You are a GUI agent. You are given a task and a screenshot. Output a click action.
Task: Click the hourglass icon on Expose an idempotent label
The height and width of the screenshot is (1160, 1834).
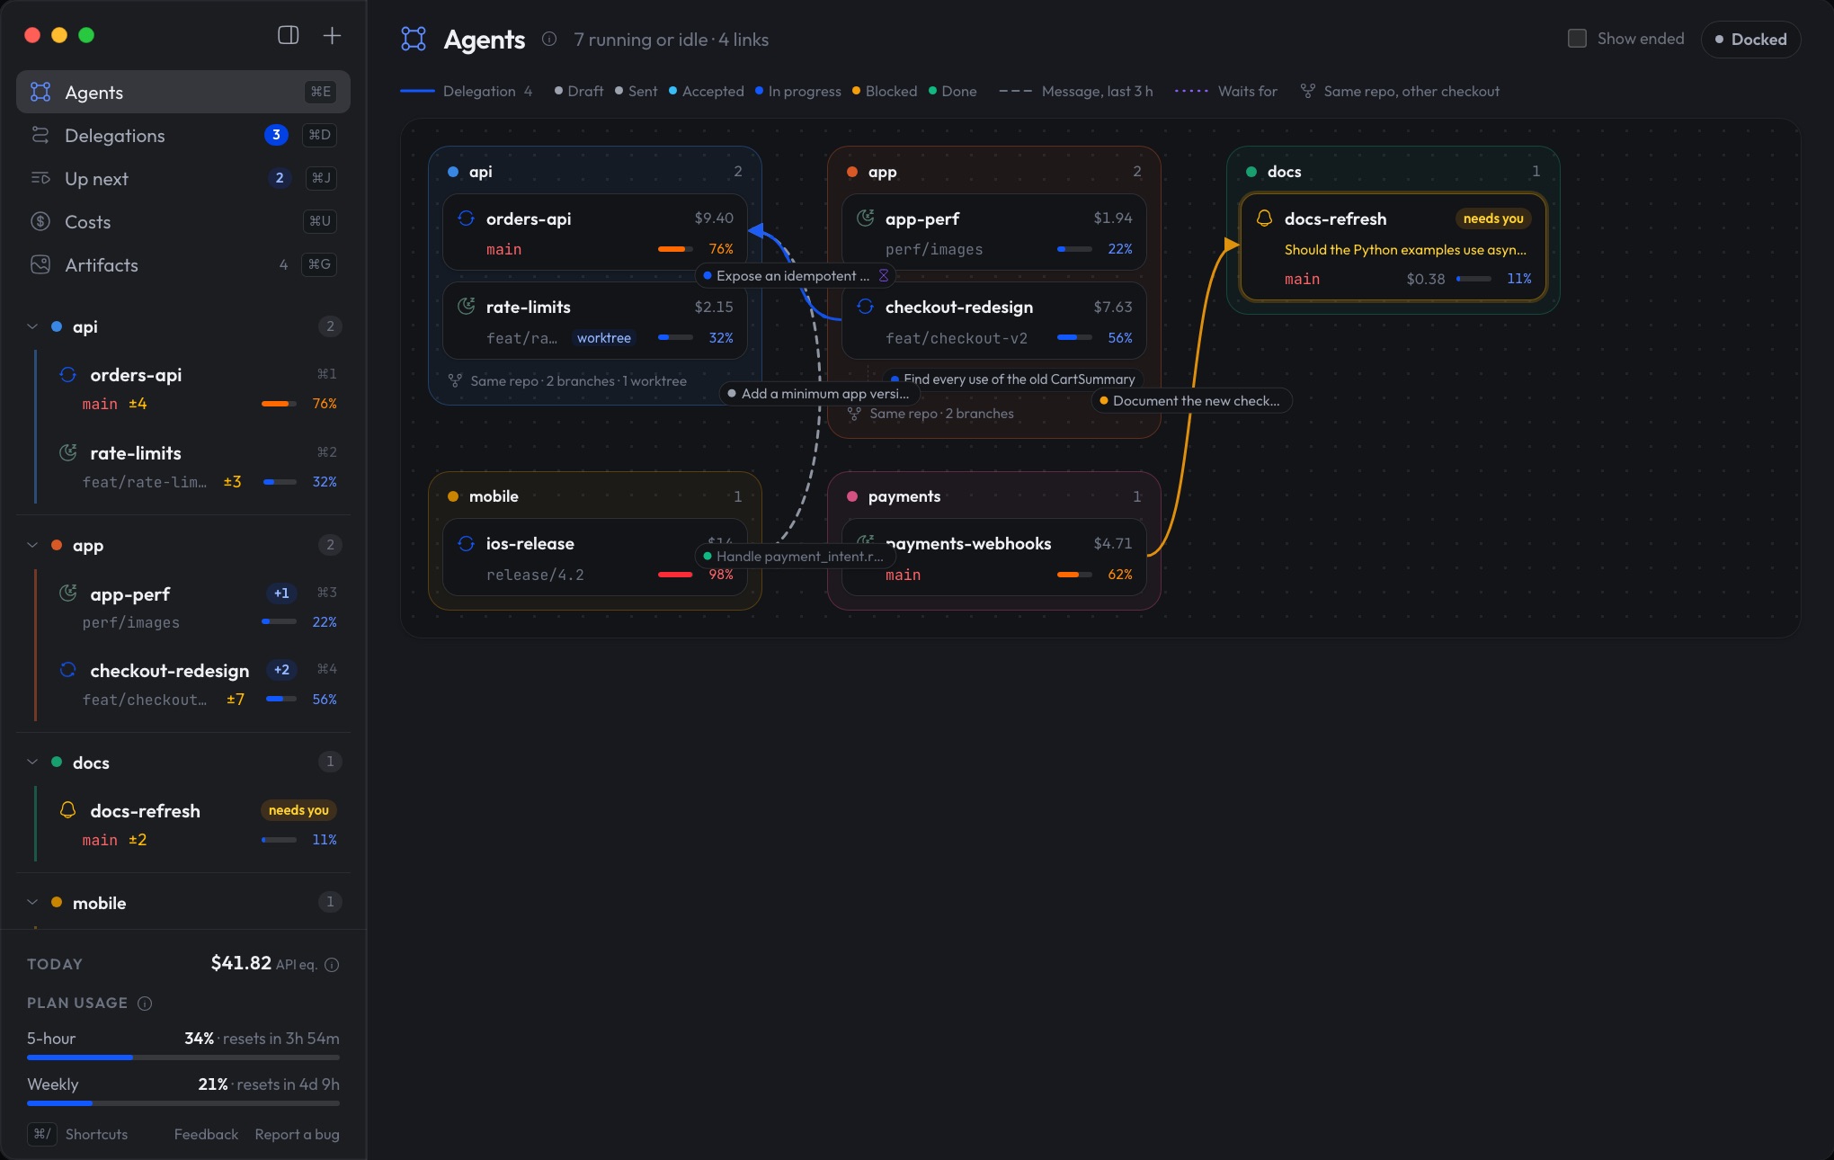(x=883, y=276)
